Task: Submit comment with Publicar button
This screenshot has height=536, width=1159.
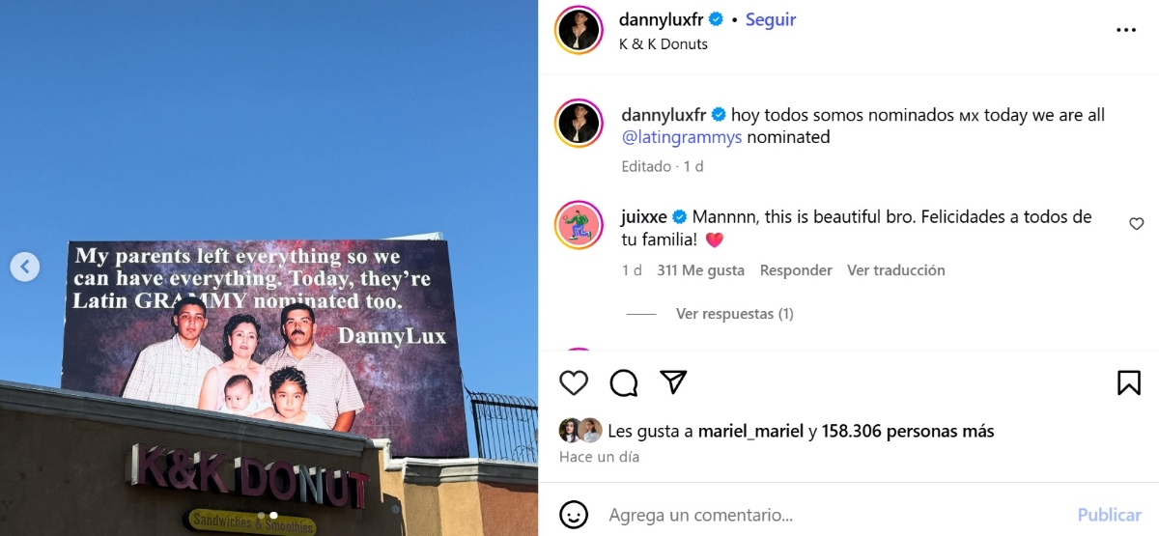Action: (x=1110, y=516)
